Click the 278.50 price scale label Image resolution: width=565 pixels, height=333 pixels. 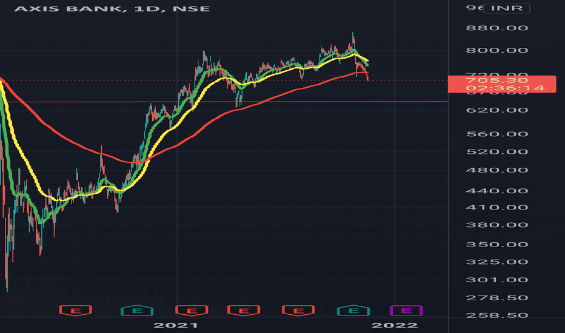(x=497, y=298)
